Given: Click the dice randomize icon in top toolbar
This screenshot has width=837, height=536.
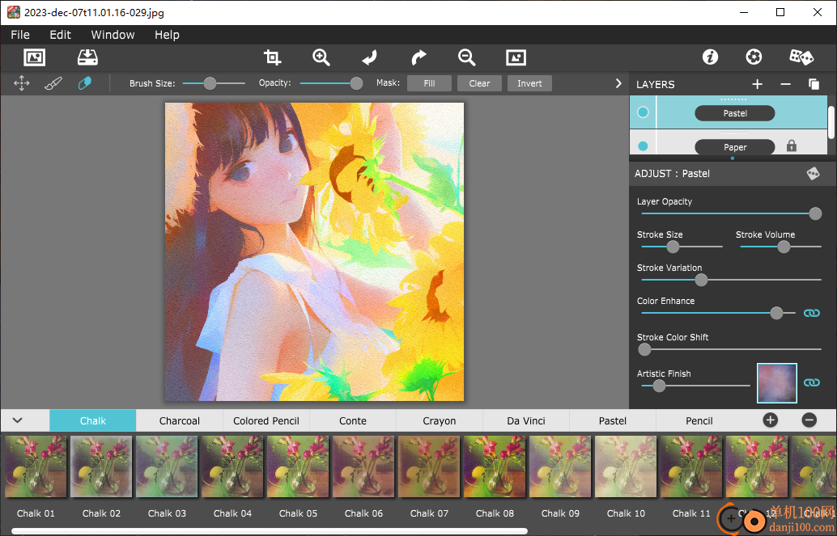Looking at the screenshot, I should [801, 57].
